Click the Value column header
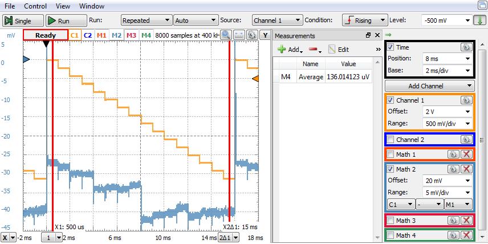Screen dimensions: 488x244 [x=348, y=64]
